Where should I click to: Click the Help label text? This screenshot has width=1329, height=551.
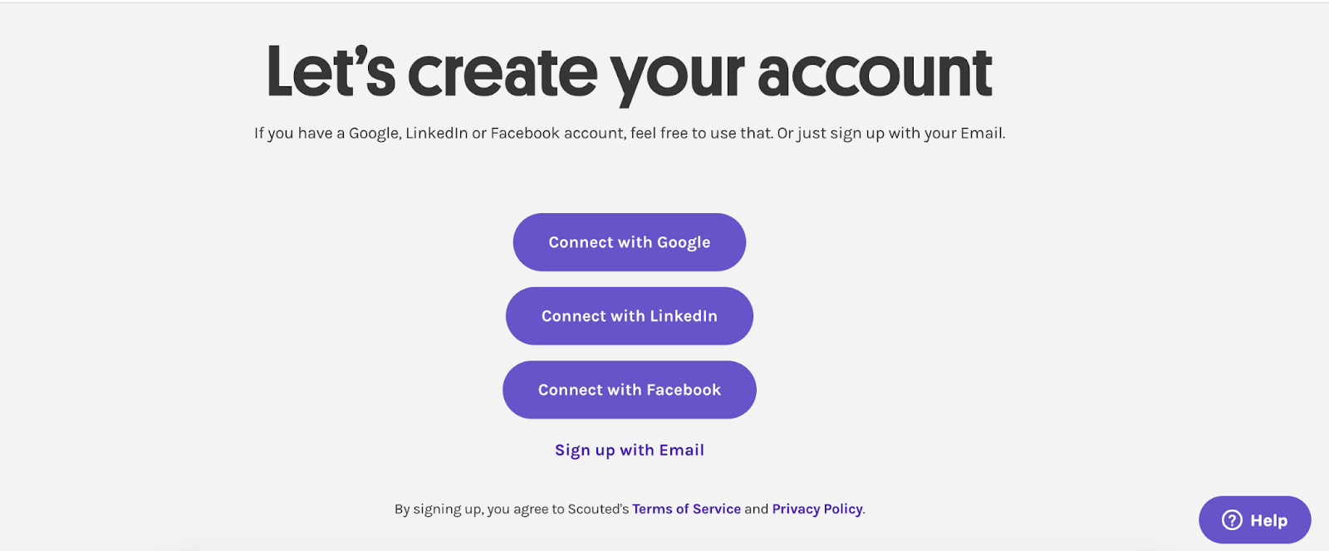(x=1268, y=520)
